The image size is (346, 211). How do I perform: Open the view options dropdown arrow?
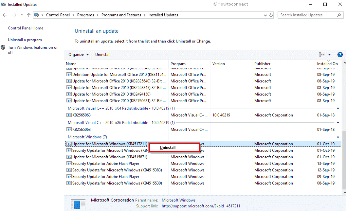(x=329, y=55)
